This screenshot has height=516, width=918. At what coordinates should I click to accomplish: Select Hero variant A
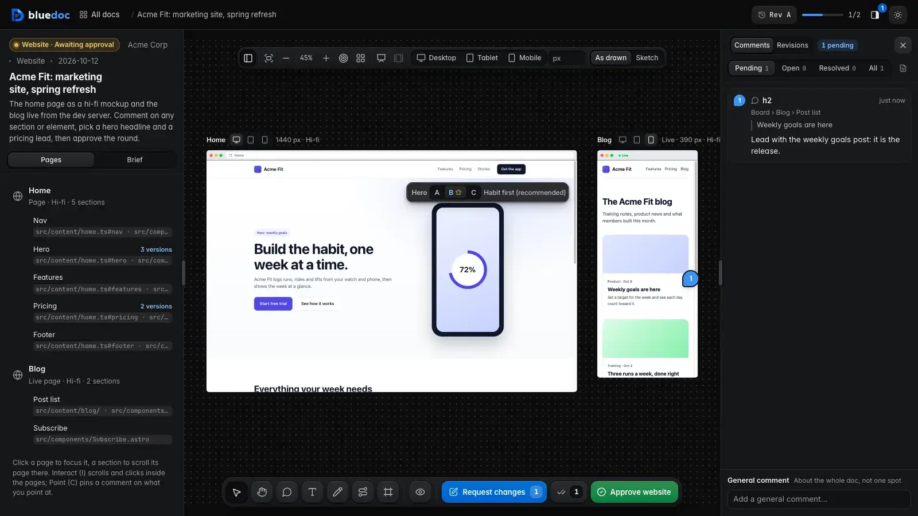[x=437, y=193]
